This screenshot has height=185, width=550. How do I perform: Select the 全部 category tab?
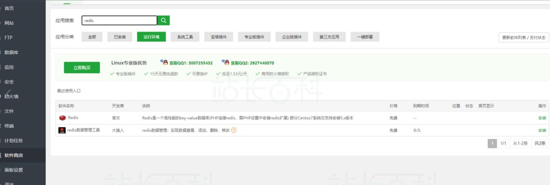coord(92,37)
